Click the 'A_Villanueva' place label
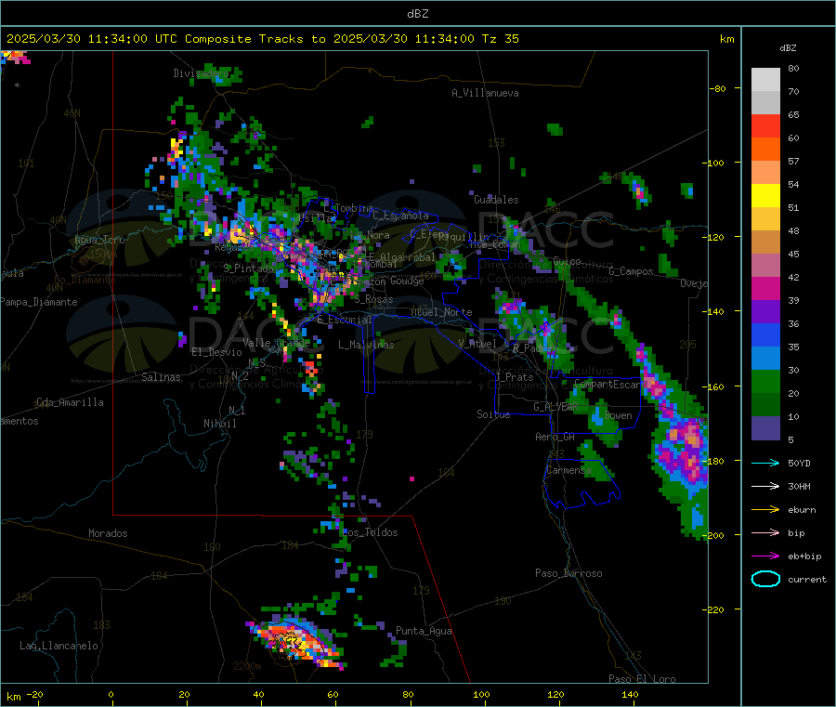This screenshot has height=707, width=836. click(x=485, y=93)
